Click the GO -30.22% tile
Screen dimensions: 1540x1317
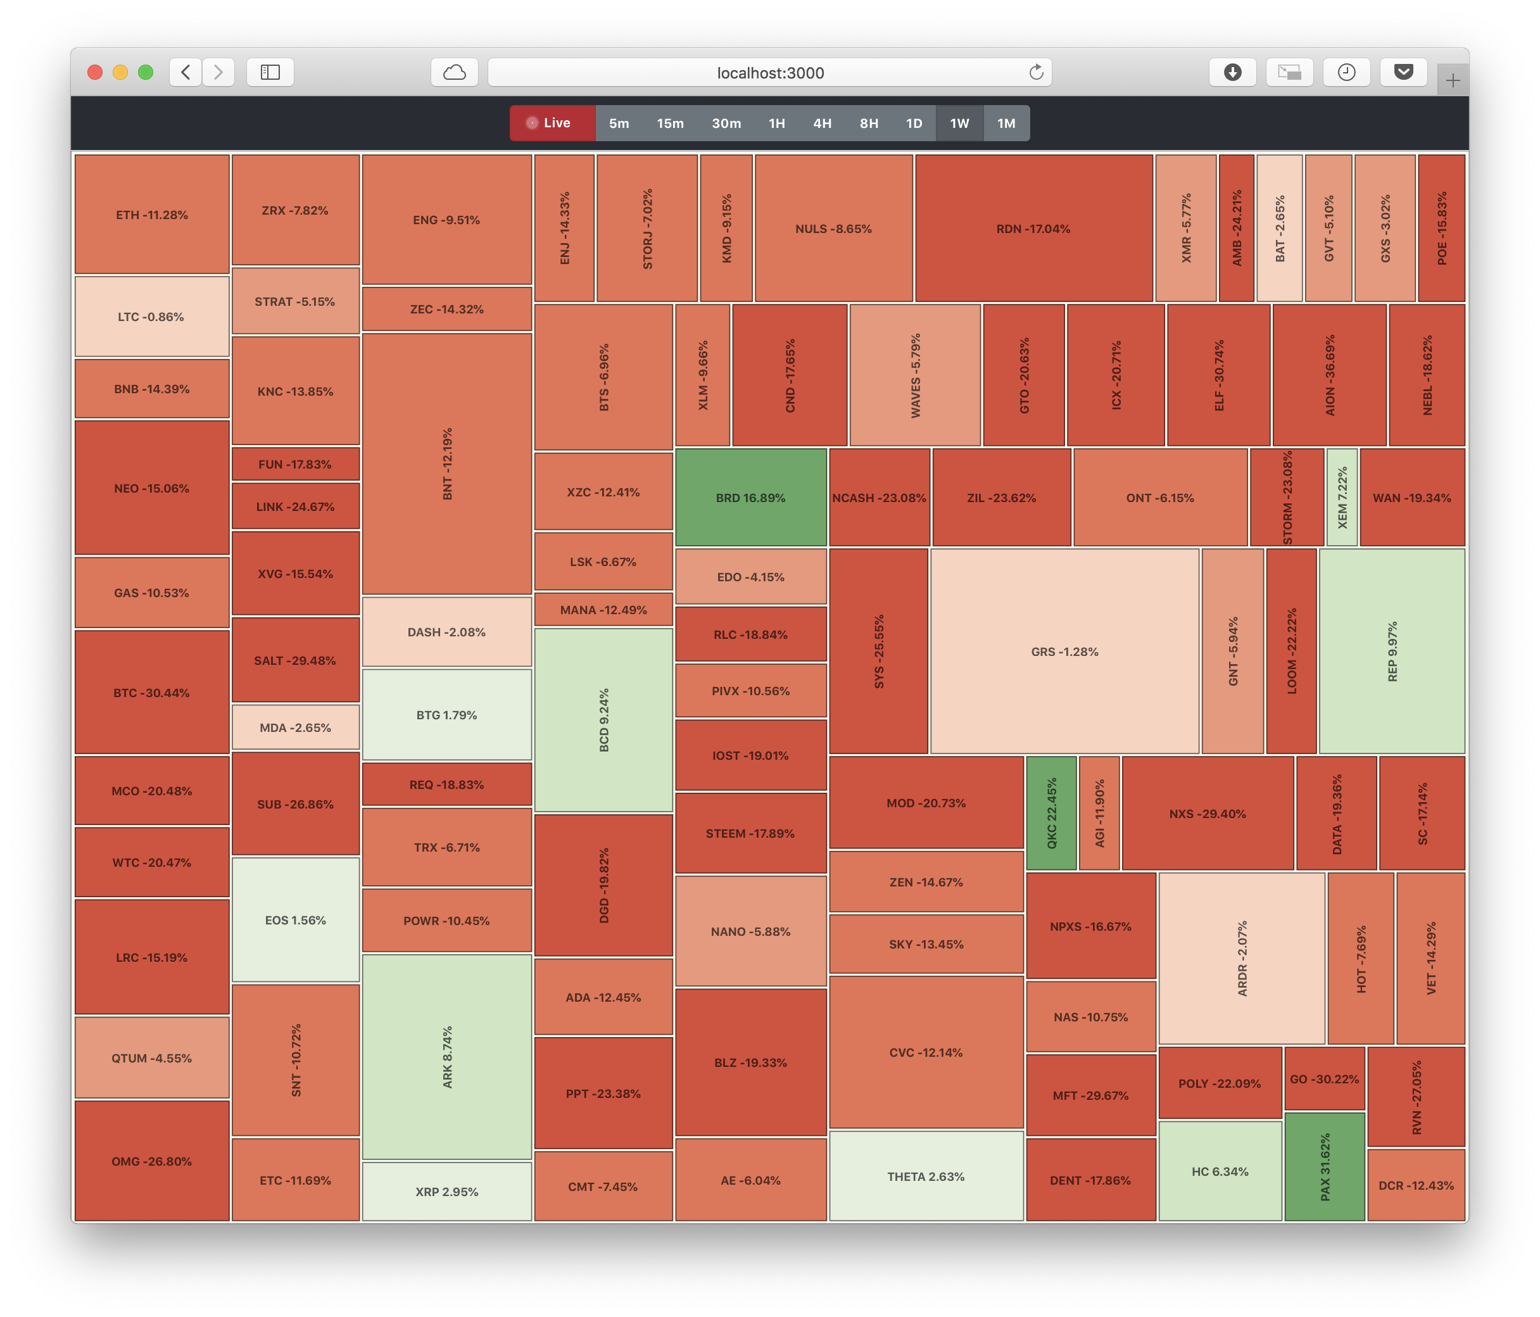[x=1325, y=1078]
